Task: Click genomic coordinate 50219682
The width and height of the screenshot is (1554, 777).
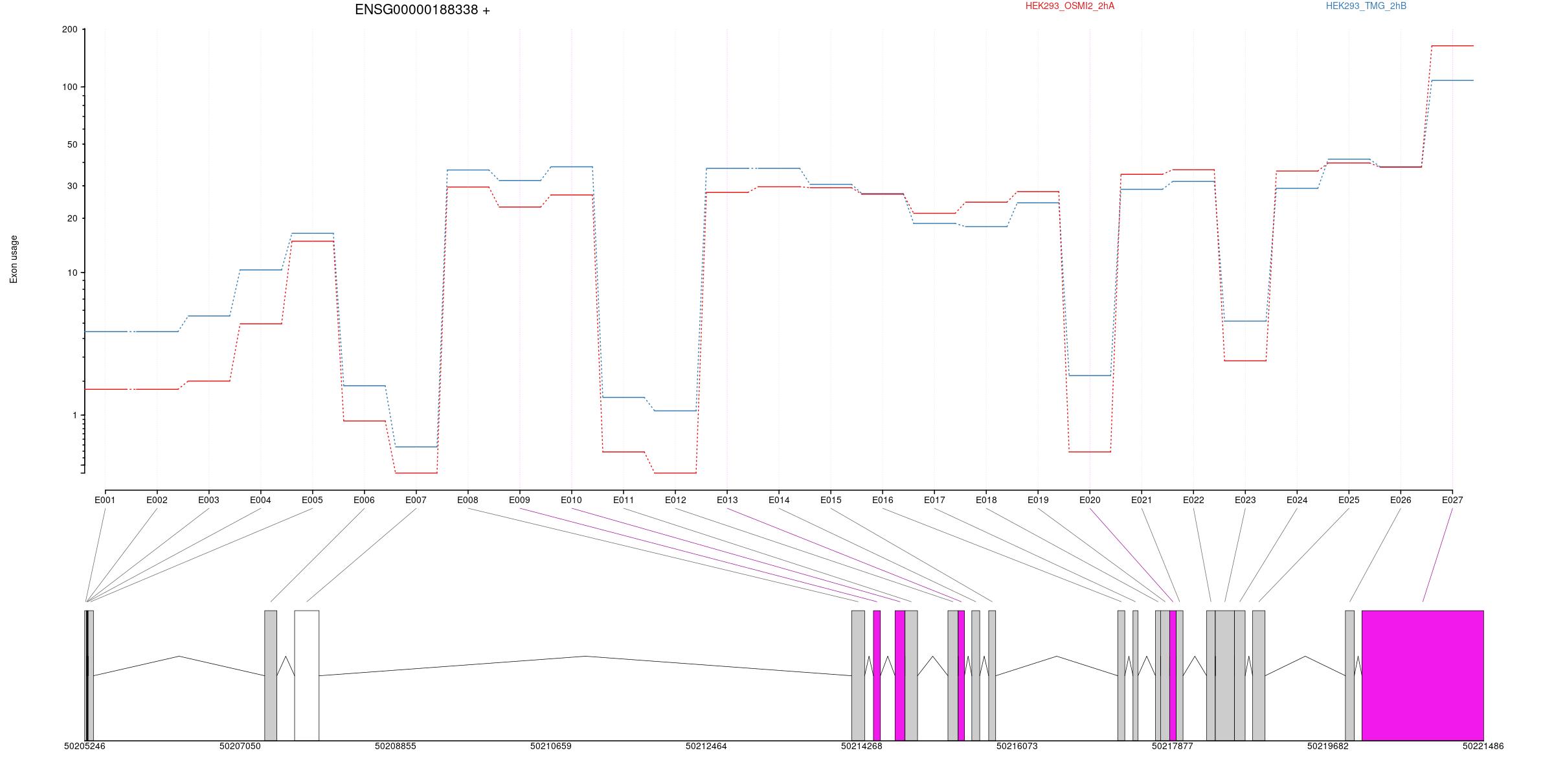Action: [x=1328, y=746]
